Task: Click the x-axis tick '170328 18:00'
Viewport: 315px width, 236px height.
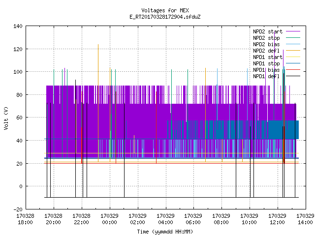Action: click(x=26, y=219)
